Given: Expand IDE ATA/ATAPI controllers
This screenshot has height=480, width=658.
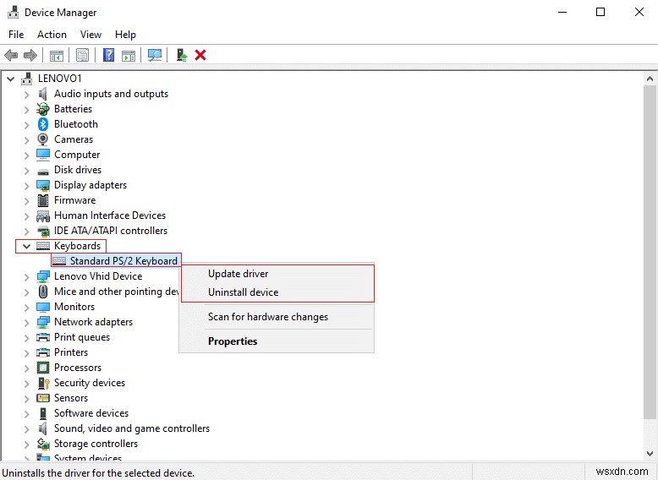Looking at the screenshot, I should 26,231.
